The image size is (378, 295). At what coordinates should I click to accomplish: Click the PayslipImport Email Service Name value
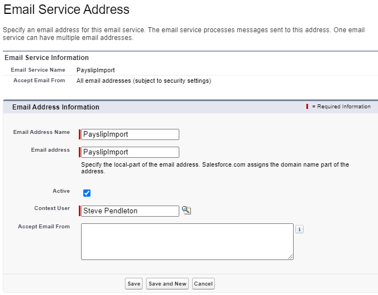(x=95, y=70)
